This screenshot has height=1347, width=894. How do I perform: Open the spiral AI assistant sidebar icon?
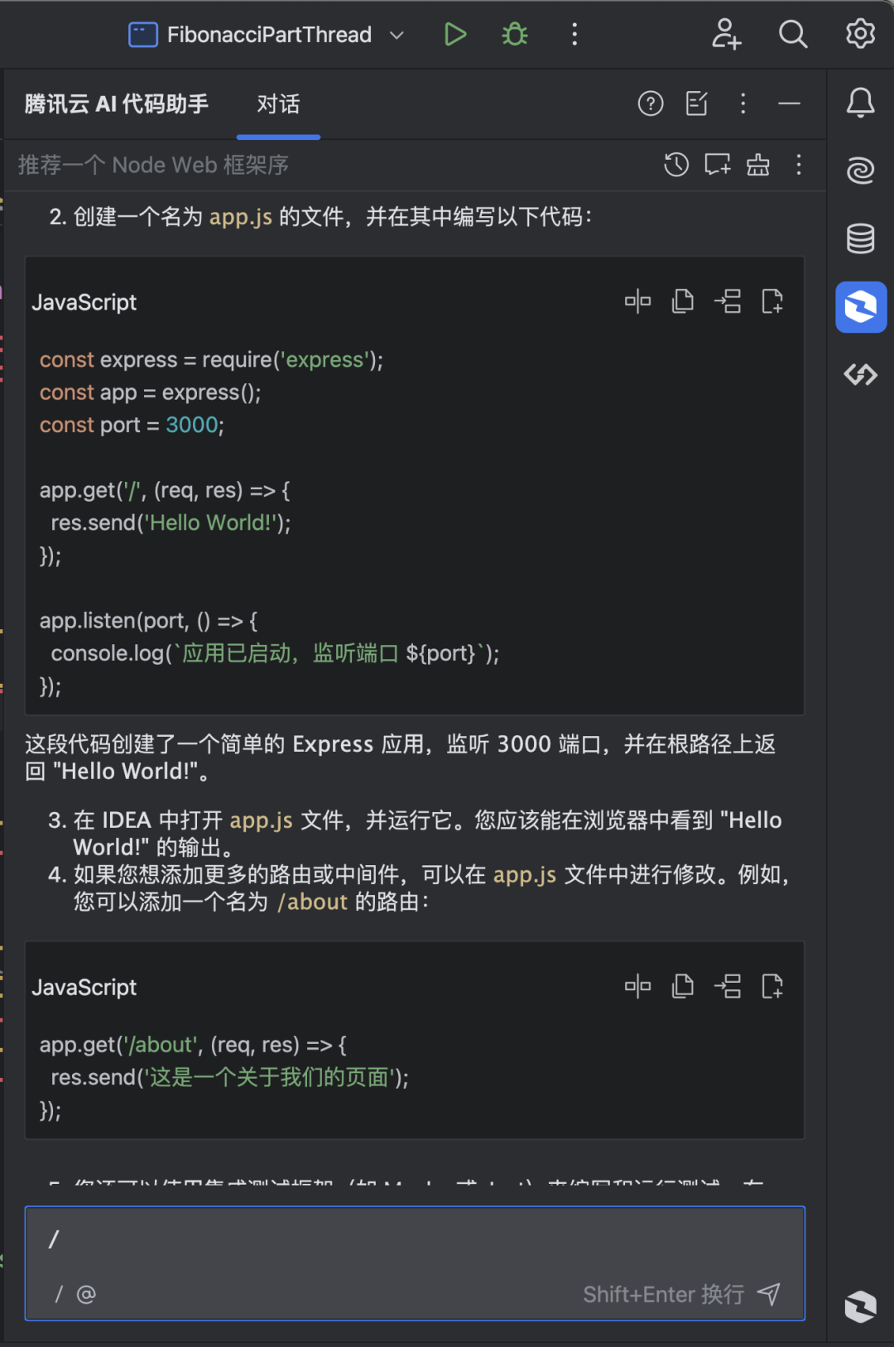click(860, 171)
